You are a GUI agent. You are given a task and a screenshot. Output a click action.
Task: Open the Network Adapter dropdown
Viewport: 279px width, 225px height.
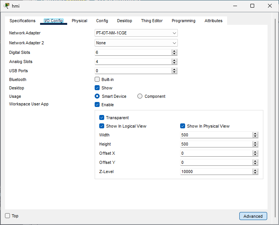136,33
